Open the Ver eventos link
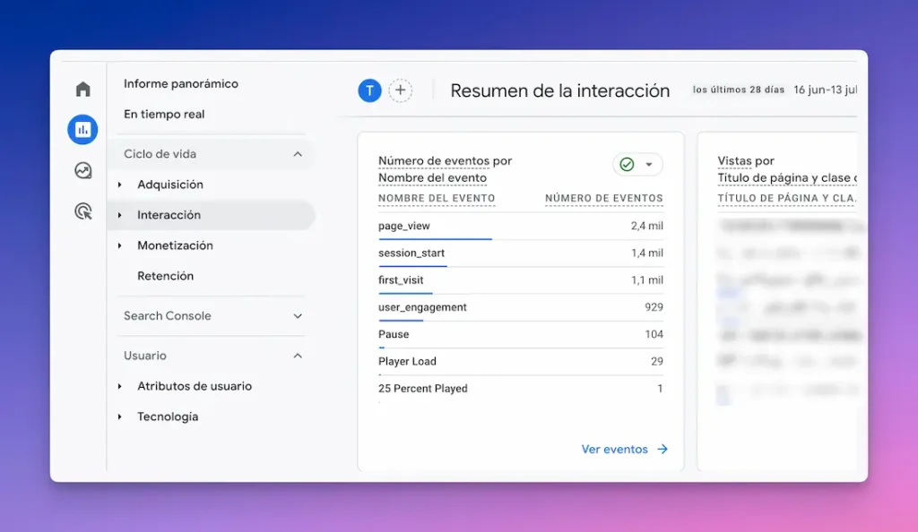 point(614,449)
